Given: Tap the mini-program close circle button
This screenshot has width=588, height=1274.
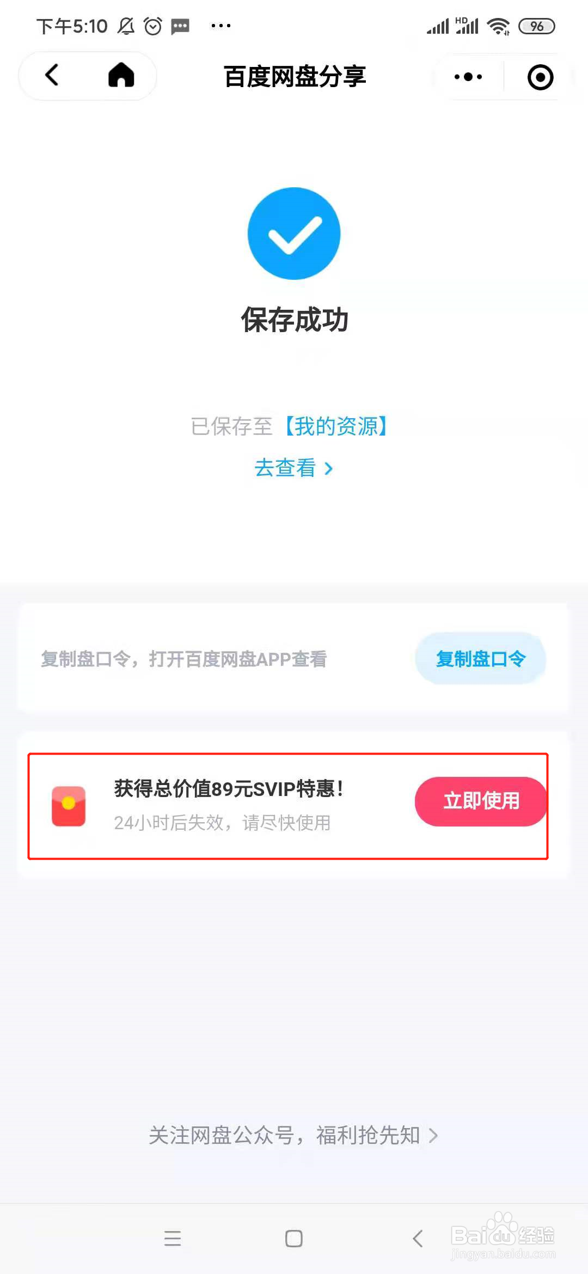Looking at the screenshot, I should click(x=540, y=77).
